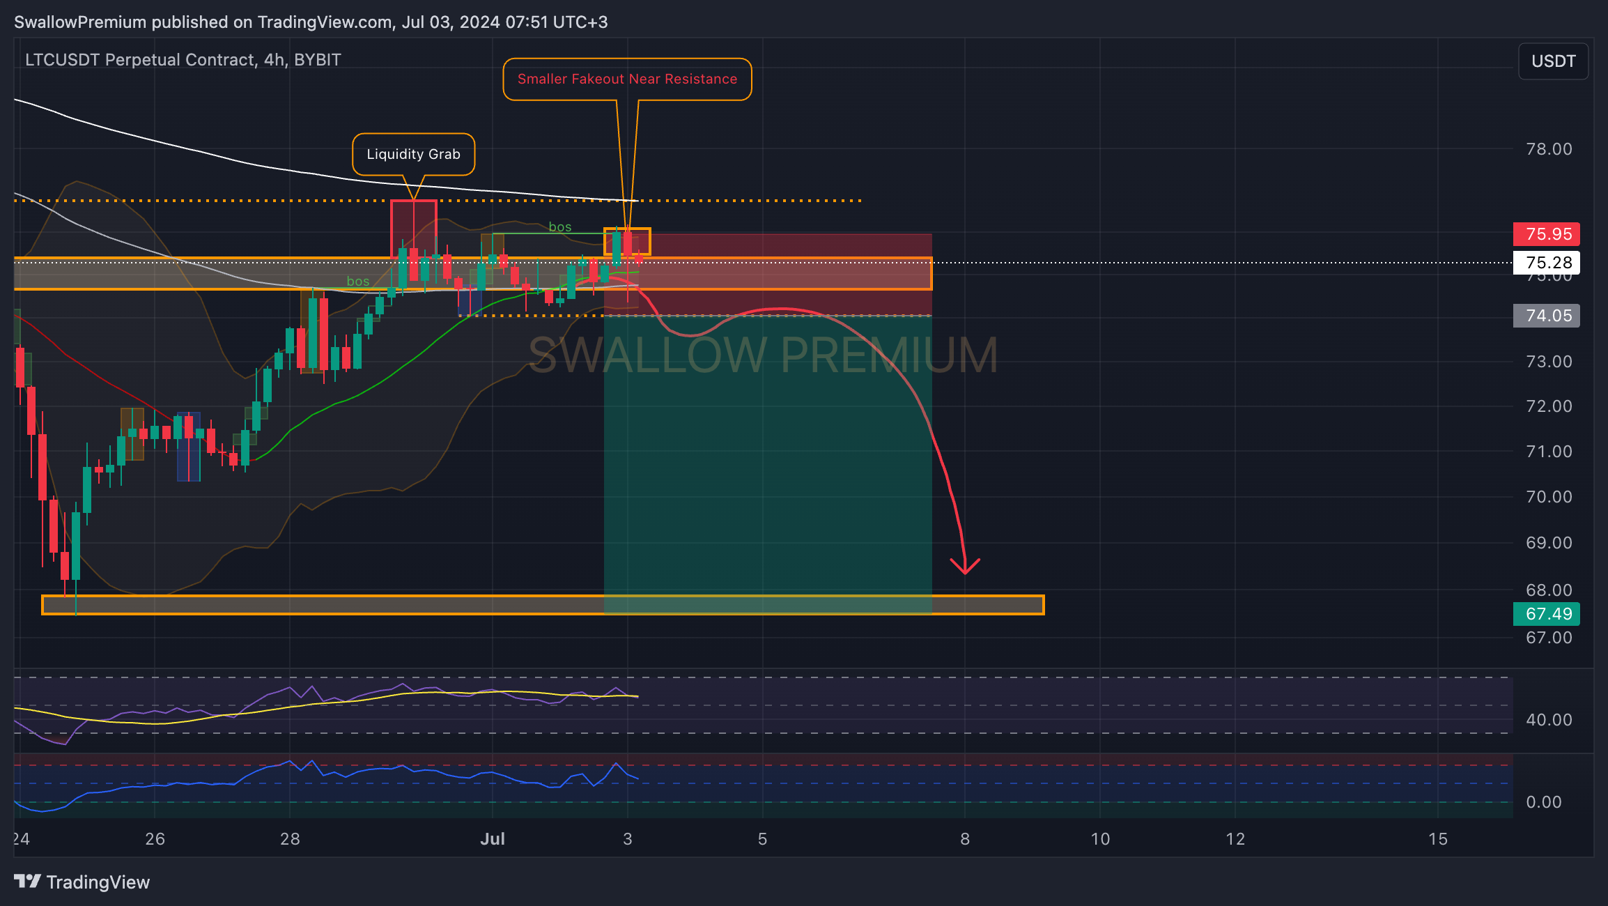Click the LTCUSDT Perpetual Contract title
Viewport: 1608px width, 906px height.
coord(183,60)
